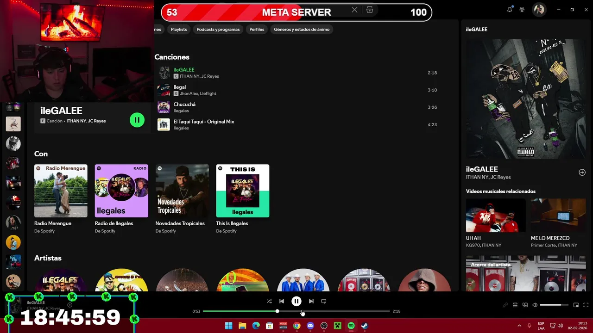Open the ESP LAA language switcher

[541, 326]
